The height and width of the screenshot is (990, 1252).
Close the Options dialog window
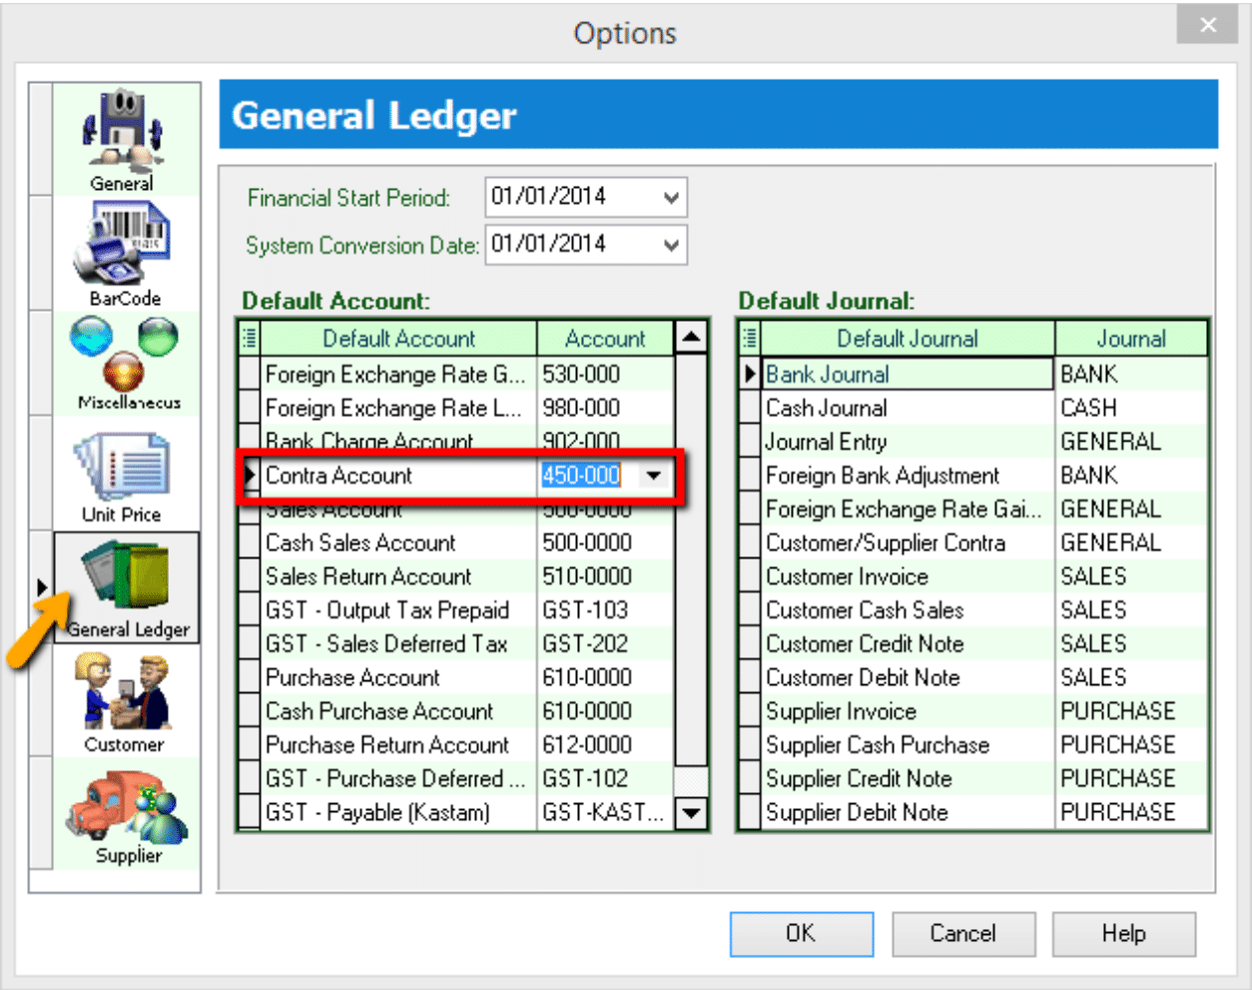click(x=1207, y=25)
